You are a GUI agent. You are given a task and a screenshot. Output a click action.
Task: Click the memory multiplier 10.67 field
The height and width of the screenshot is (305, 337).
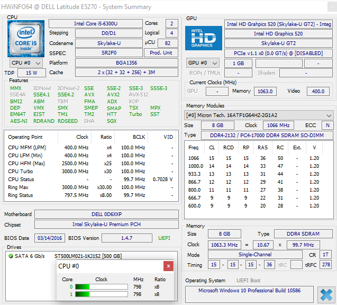[263, 245]
